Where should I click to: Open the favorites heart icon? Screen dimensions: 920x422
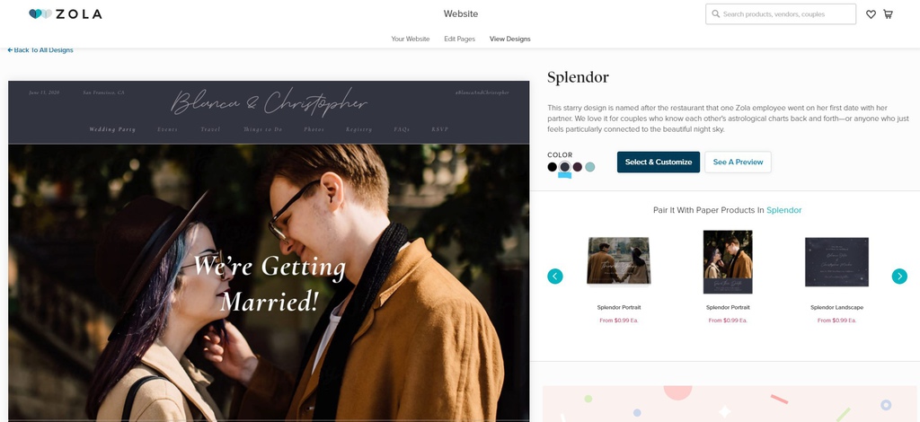click(871, 14)
